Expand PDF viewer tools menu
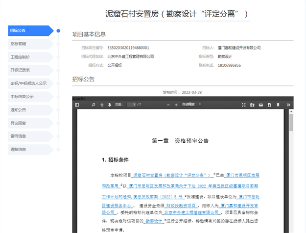 click(x=288, y=105)
